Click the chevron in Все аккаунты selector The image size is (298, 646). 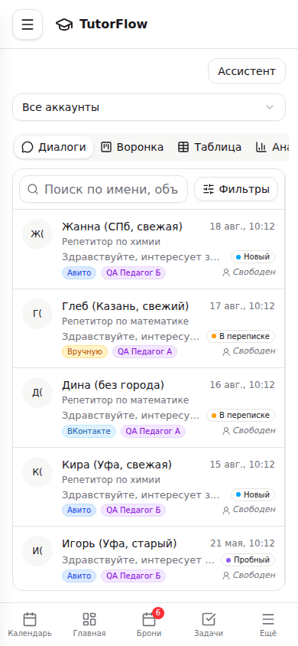click(270, 107)
